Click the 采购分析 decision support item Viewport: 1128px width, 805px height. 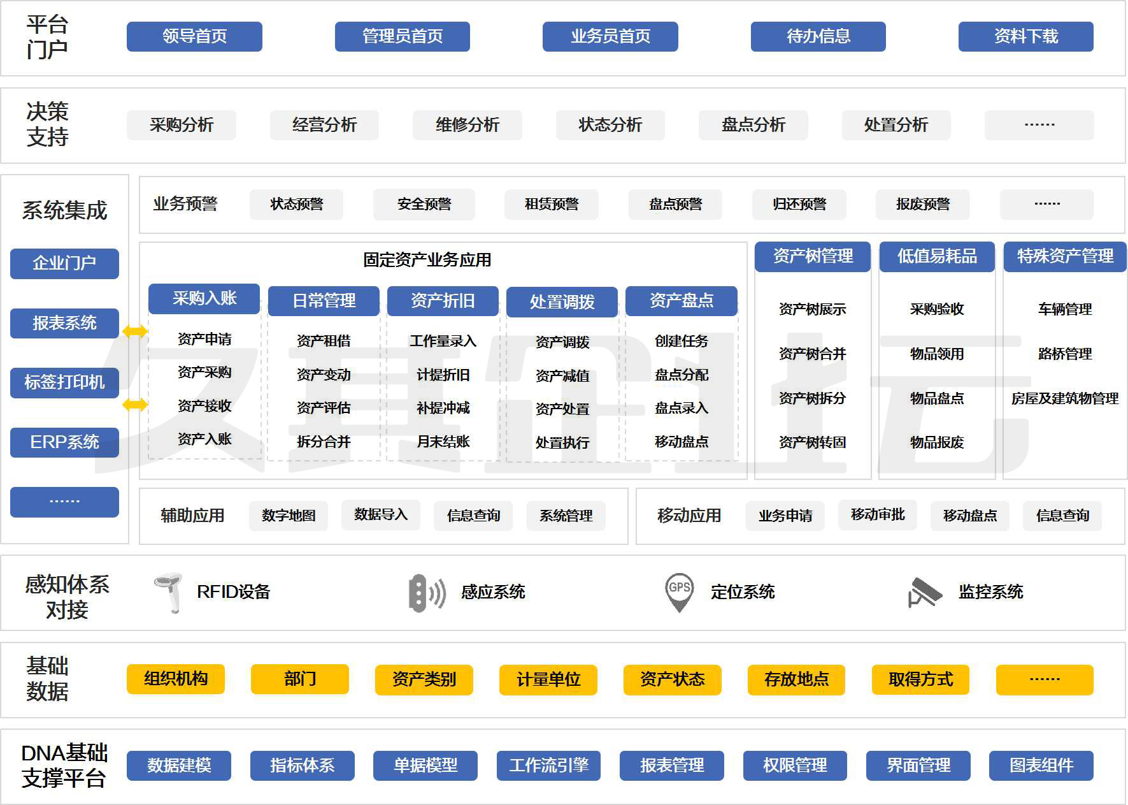pos(181,125)
